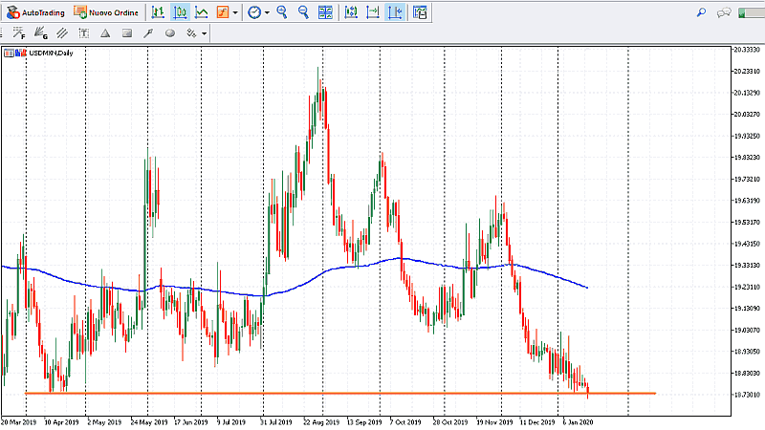Toggle the highlighted candlestick chart mode

click(x=179, y=12)
